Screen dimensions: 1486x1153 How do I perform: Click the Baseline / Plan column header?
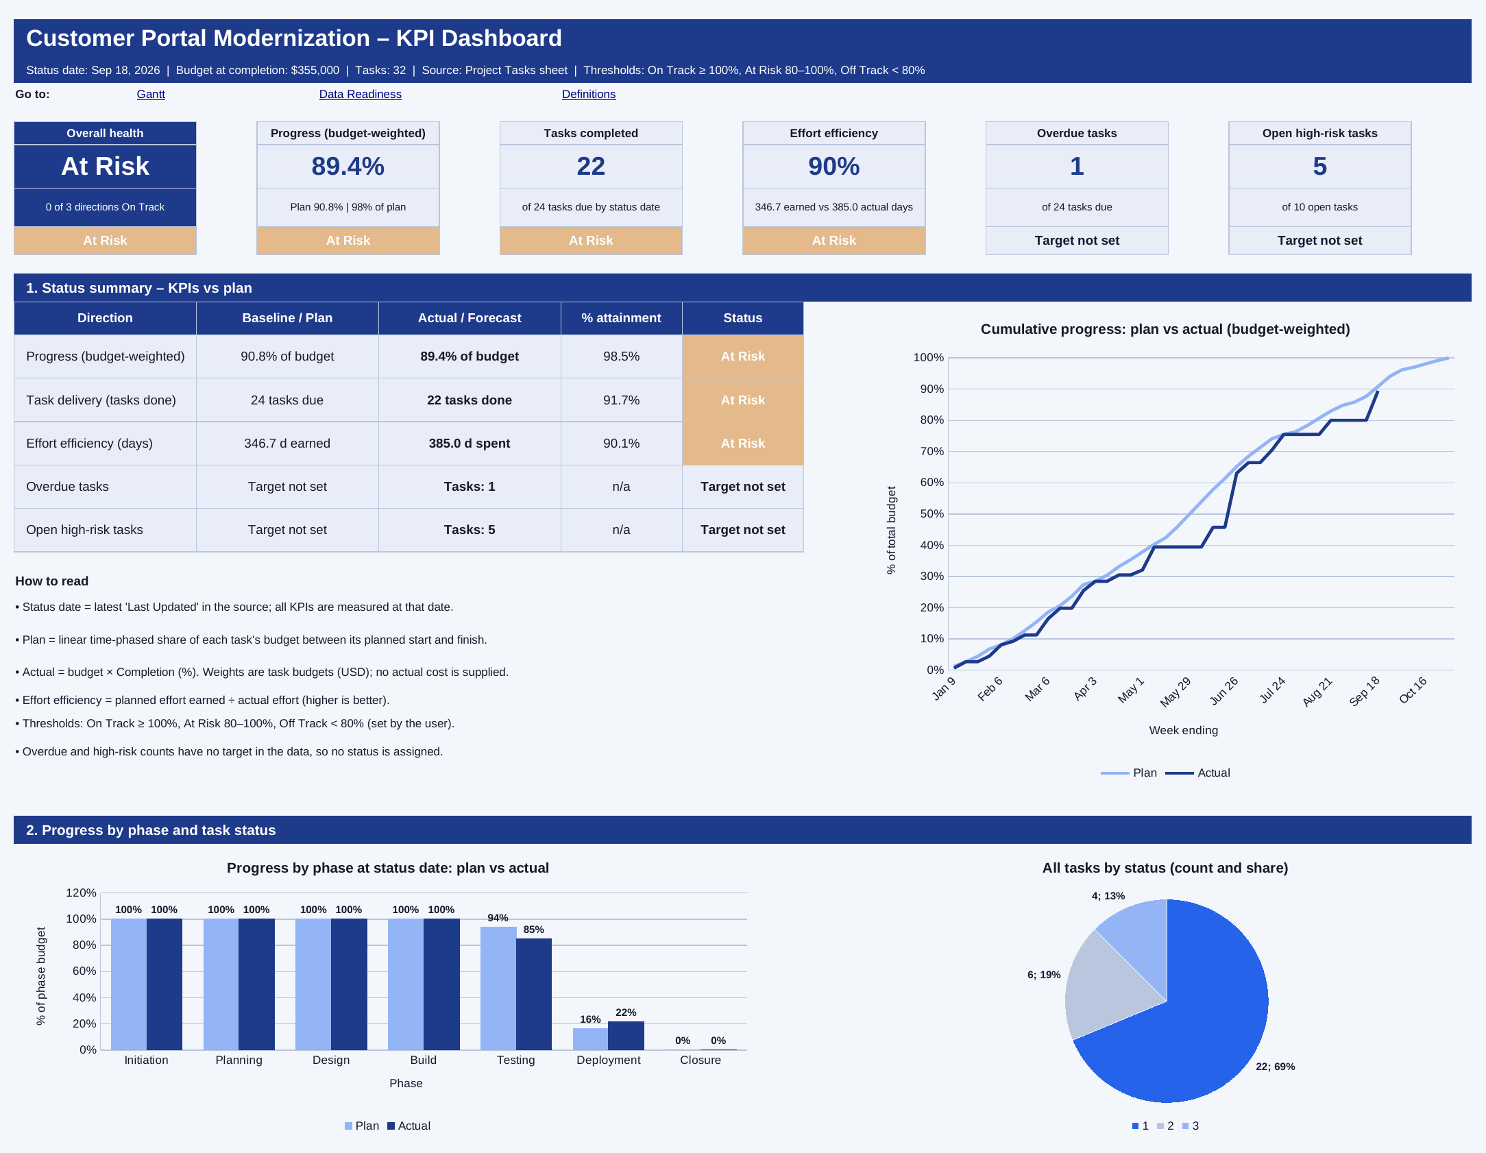[287, 318]
